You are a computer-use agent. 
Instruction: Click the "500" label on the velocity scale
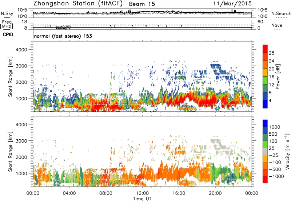[274, 134]
